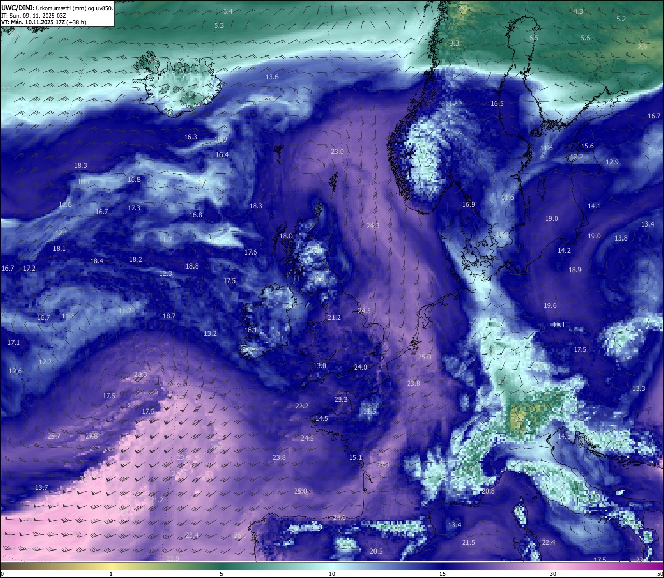Click the 14.5 value label
664x578 pixels.
[x=322, y=418]
